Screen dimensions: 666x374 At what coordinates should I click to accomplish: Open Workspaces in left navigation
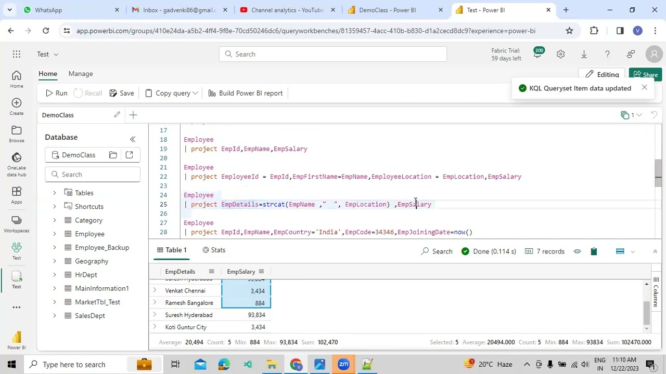point(16,224)
